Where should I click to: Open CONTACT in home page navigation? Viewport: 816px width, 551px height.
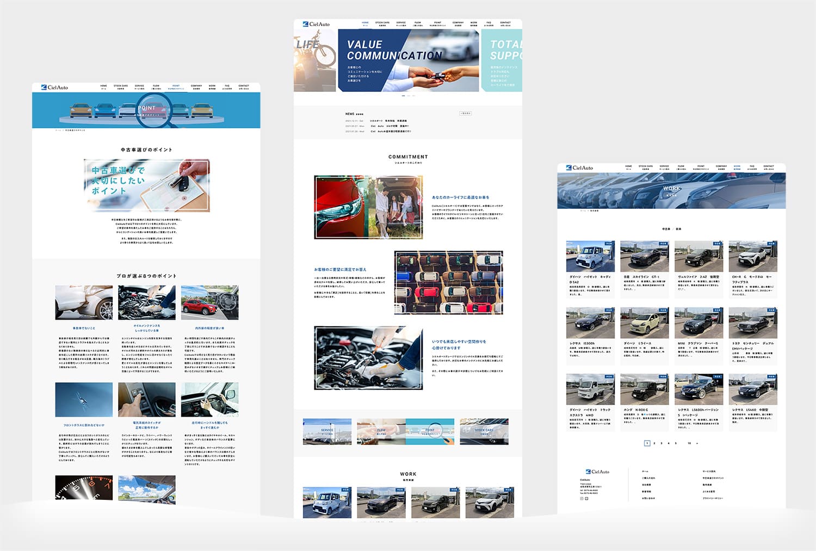[x=505, y=23]
